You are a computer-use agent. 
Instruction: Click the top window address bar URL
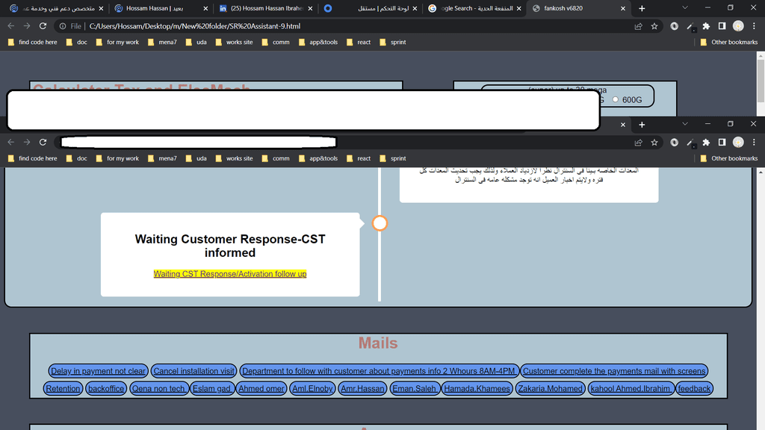click(195, 26)
